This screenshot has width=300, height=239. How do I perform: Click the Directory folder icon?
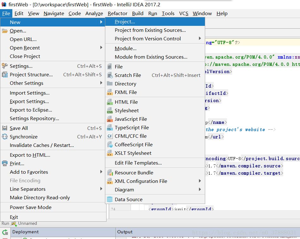(x=110, y=84)
